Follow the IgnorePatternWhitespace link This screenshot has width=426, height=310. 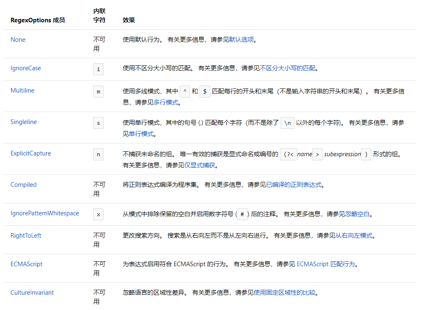pos(45,213)
